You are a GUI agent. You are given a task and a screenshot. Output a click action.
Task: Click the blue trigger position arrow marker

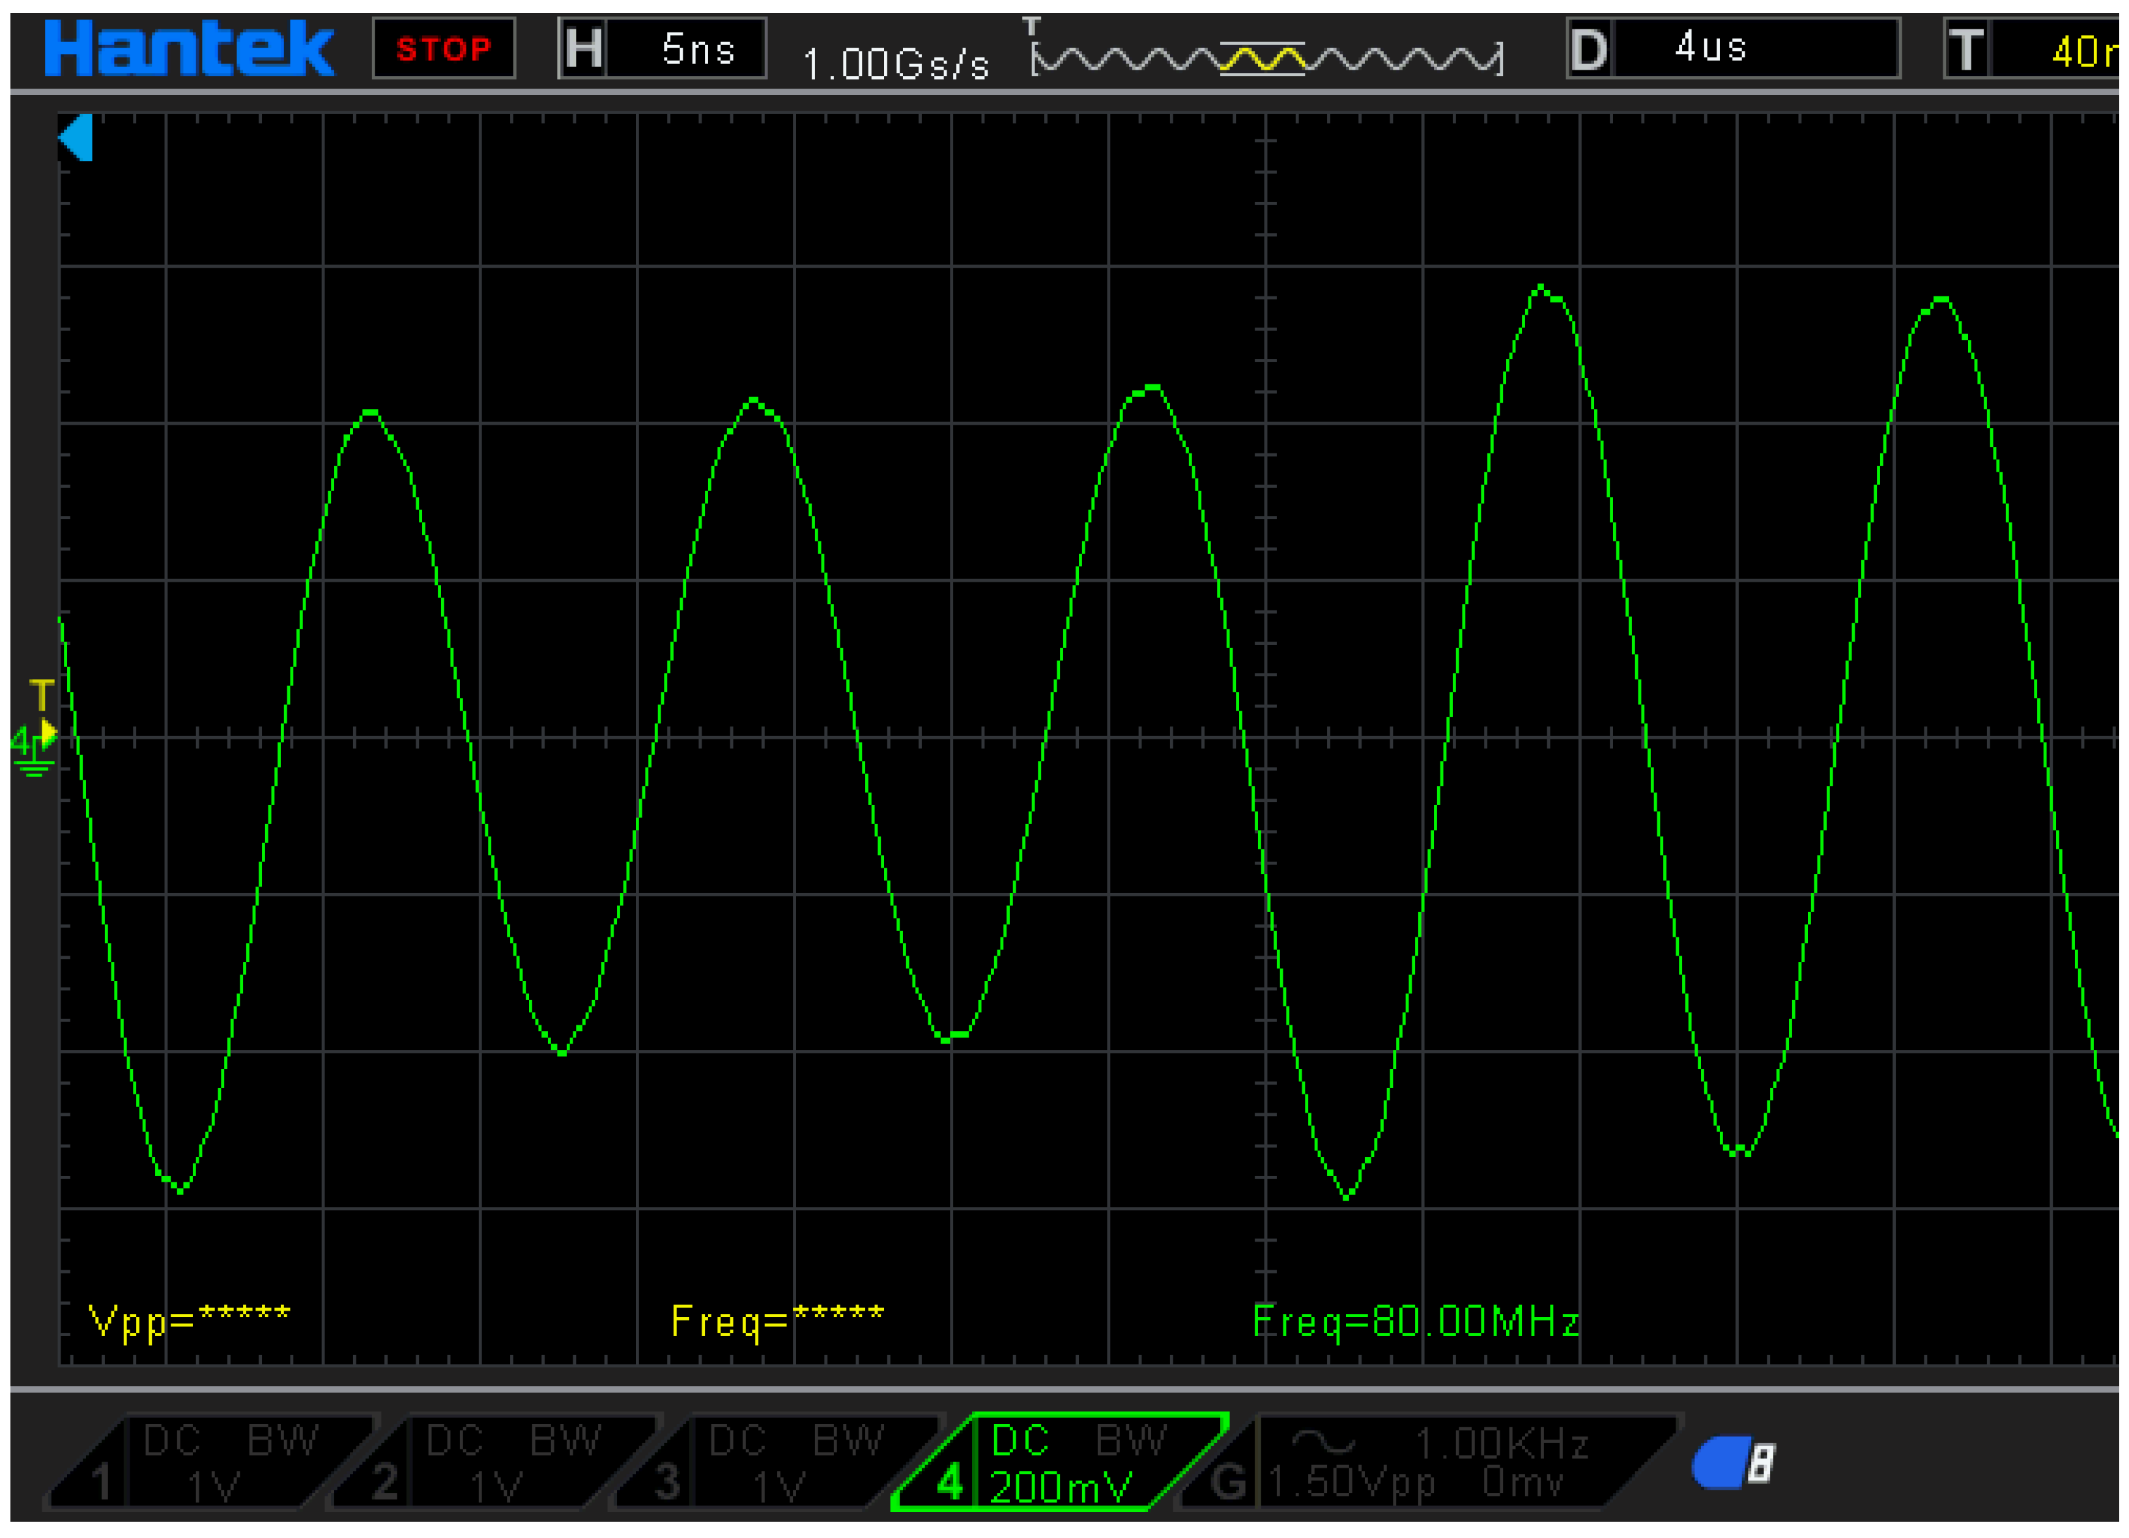click(76, 138)
